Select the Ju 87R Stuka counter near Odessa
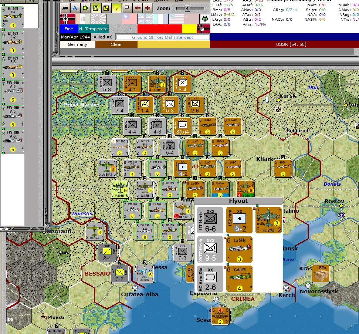The image size is (359, 334). coord(145,274)
